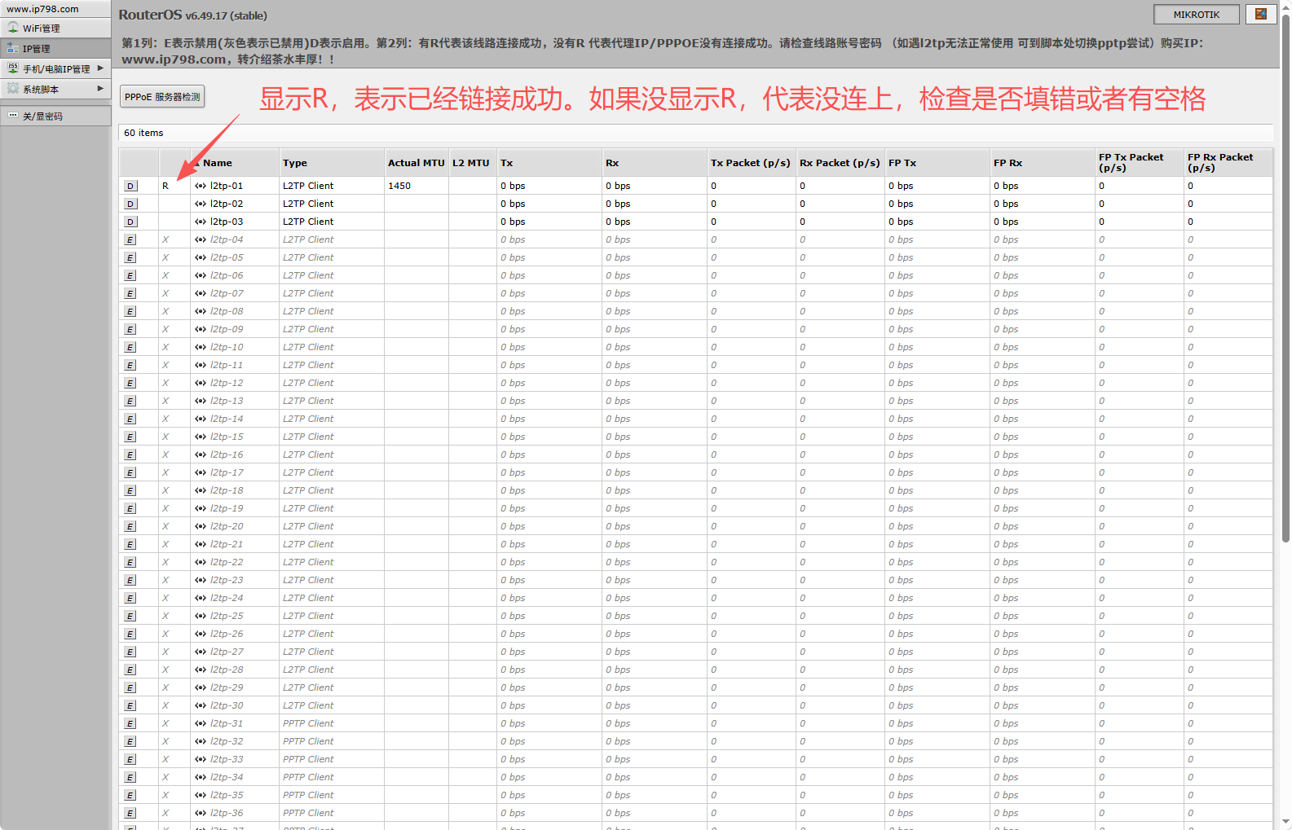
Task: Disable l2tp-01 with its D button
Action: pos(130,186)
